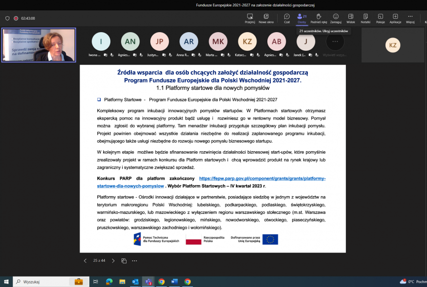The height and width of the screenshot is (287, 427).
Task: Select participant avatar AR (Anna R.)
Action: point(189,41)
